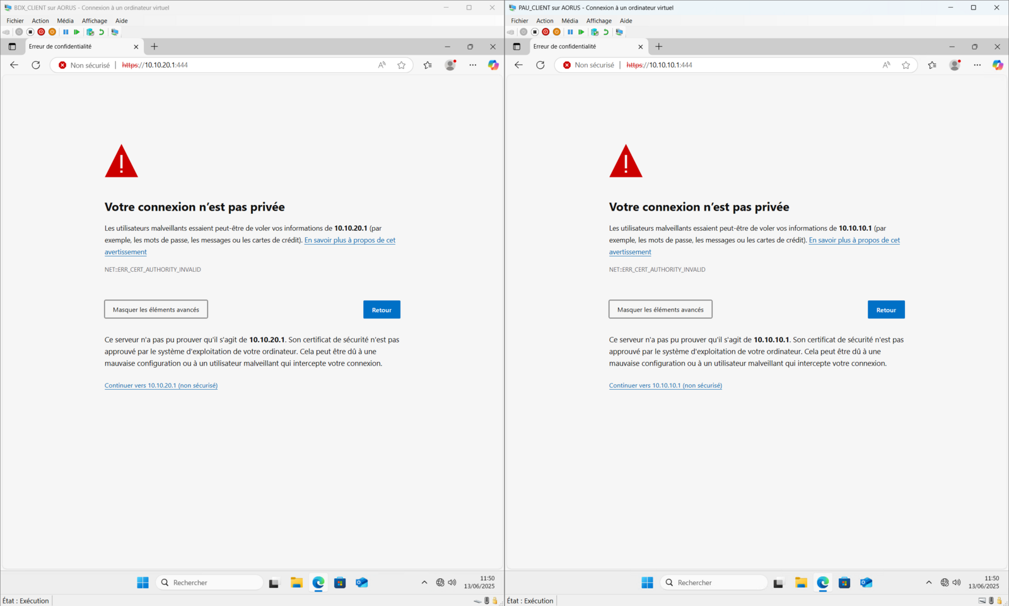
Task: Continue to 10.10.20.1 despite the warning
Action: [x=161, y=385]
